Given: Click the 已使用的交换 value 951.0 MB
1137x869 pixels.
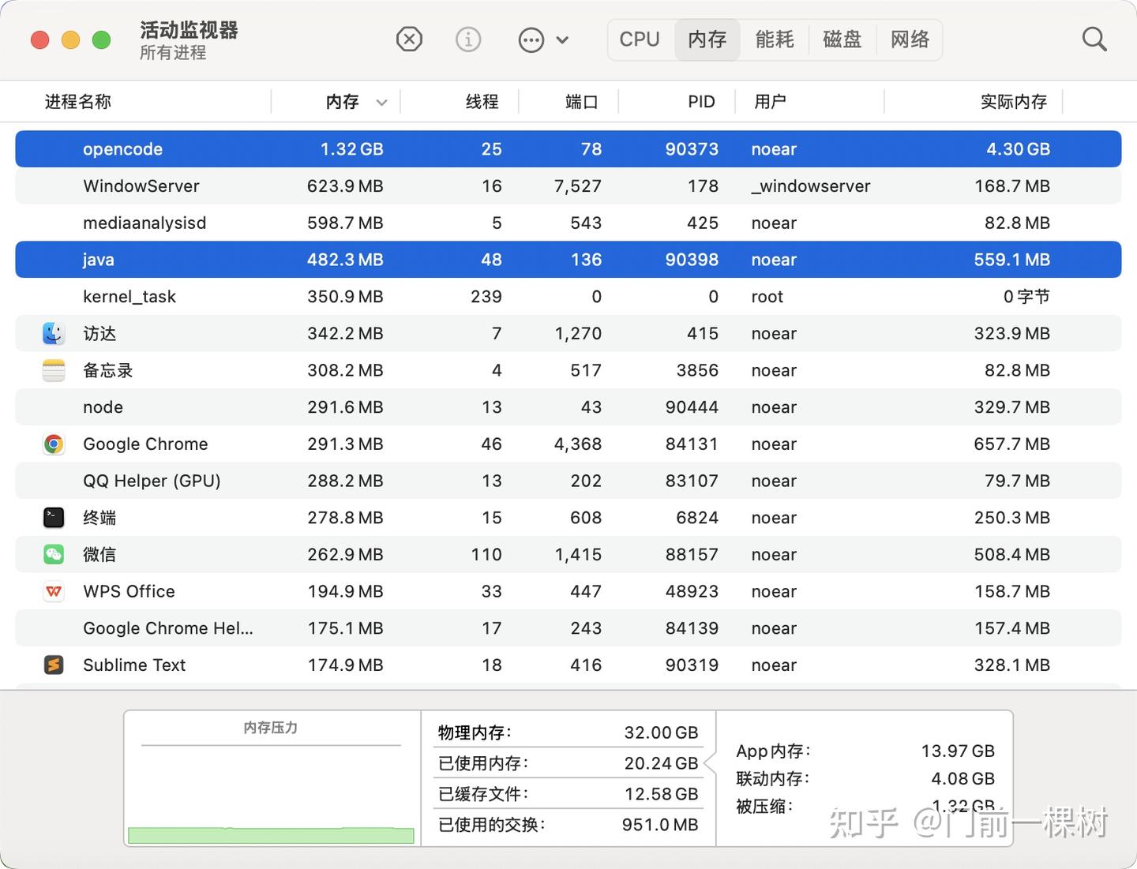Looking at the screenshot, I should pos(660,825).
